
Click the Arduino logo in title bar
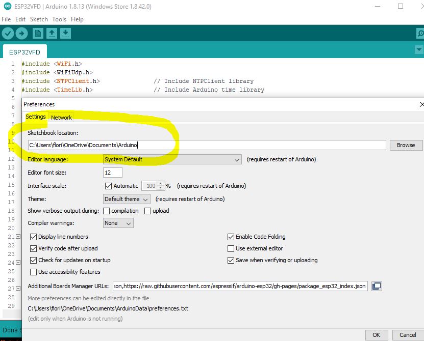click(x=7, y=6)
